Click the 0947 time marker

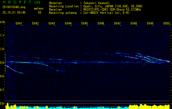[117, 23]
